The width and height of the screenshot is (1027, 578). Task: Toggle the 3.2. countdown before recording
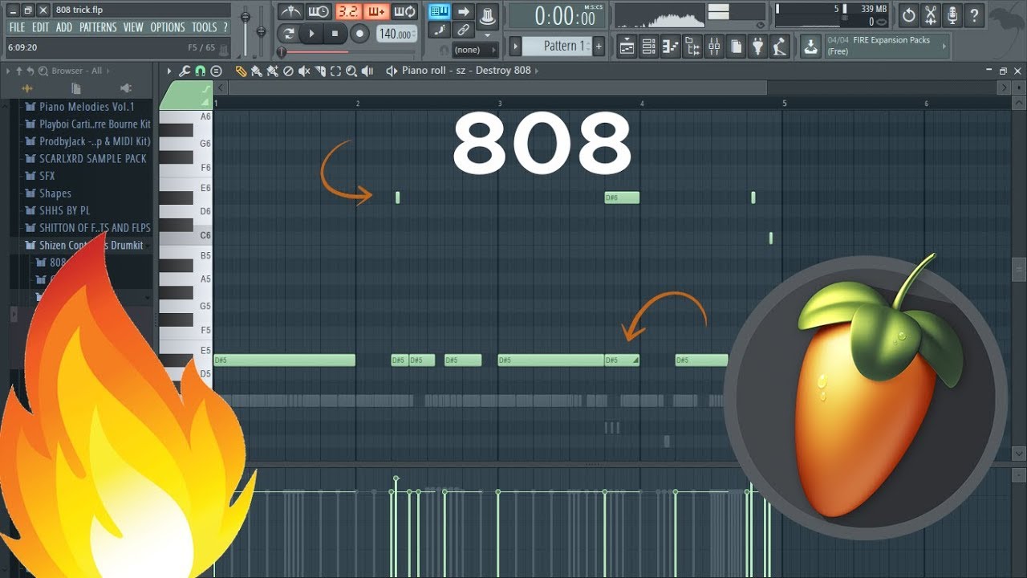click(348, 11)
